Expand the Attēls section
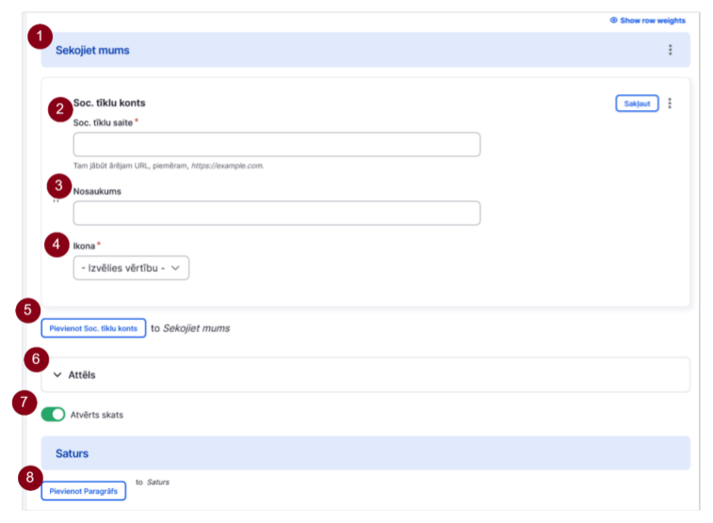The height and width of the screenshot is (523, 713). (365, 375)
